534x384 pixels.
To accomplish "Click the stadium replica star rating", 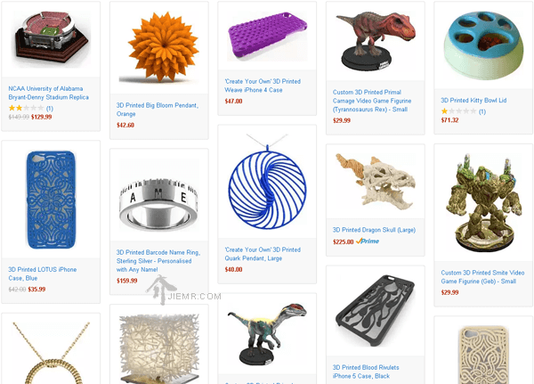I will coord(26,108).
